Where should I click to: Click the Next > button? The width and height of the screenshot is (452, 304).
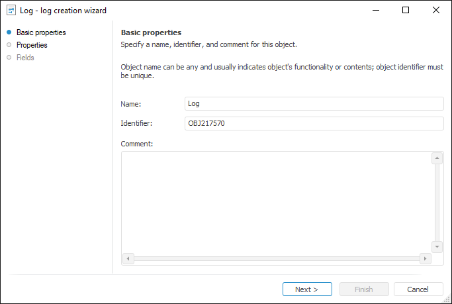(306, 289)
